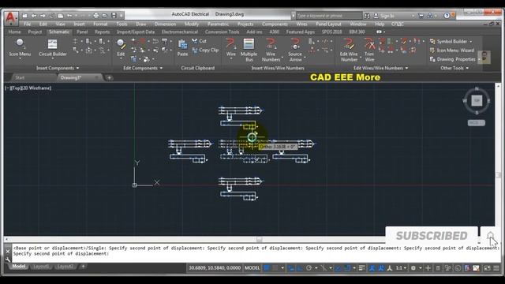Toggle clean screen icon in status bar

pos(488,268)
